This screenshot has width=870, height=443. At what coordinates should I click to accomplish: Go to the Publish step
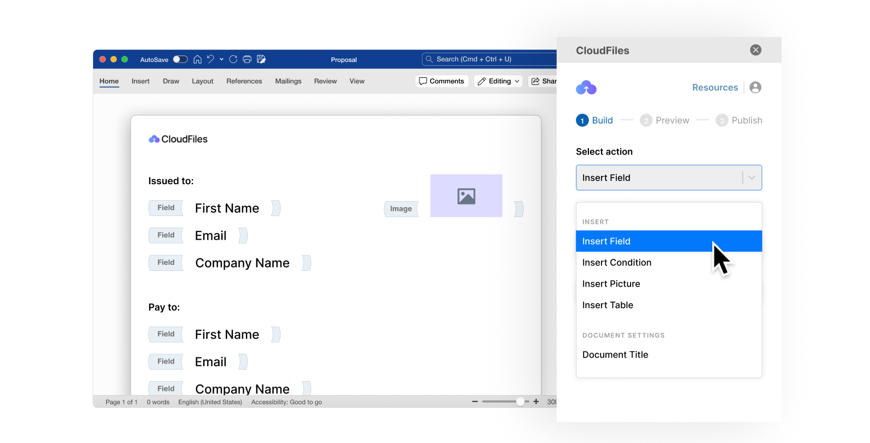click(x=739, y=121)
